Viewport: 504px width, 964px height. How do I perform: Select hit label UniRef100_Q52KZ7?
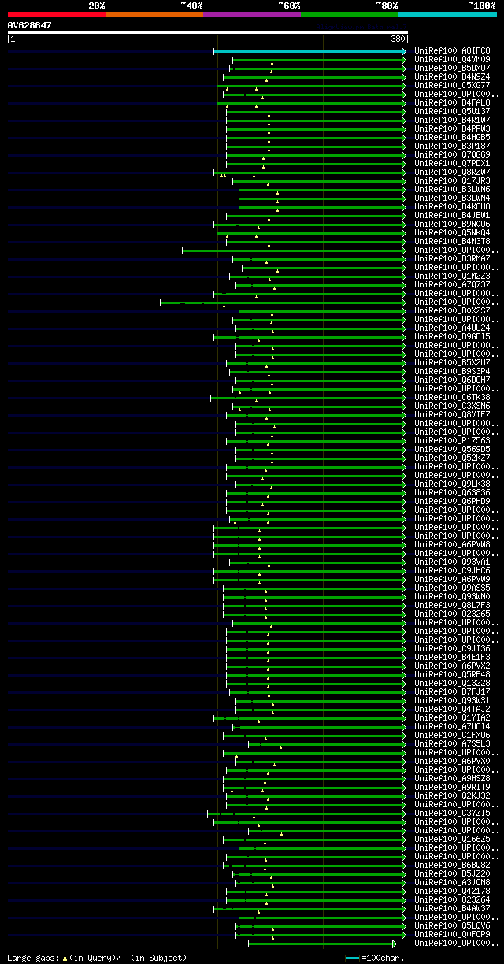[x=452, y=458]
